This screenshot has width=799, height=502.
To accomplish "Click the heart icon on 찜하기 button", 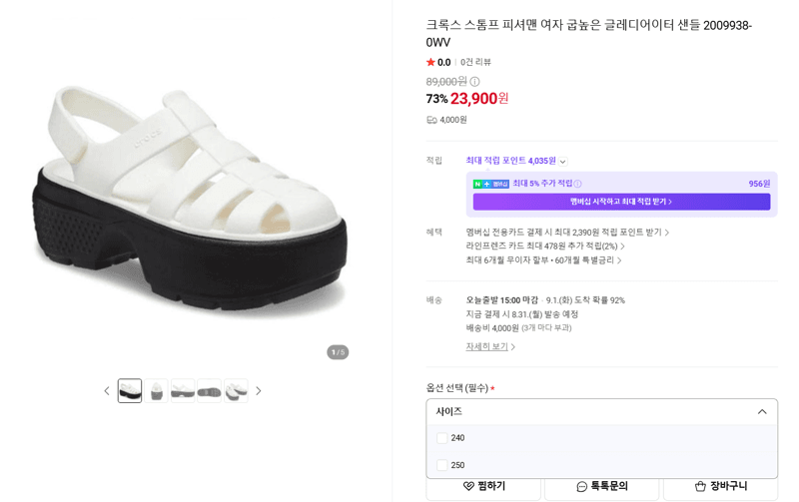I will click(468, 486).
